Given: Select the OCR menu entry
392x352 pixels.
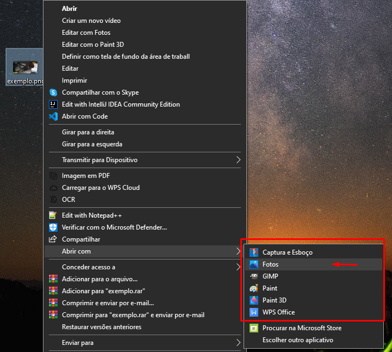Looking at the screenshot, I should 145,199.
